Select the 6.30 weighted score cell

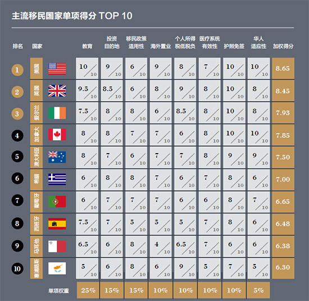pyautogui.click(x=283, y=268)
